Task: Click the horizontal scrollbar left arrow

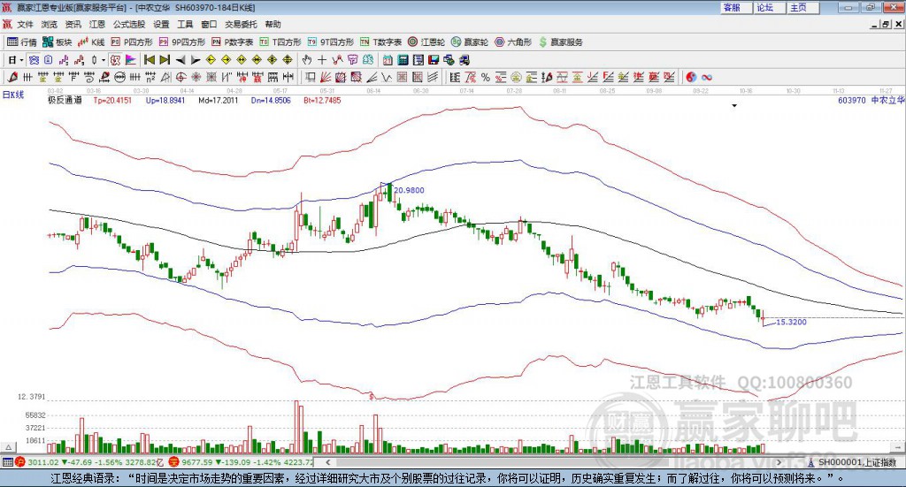Action: pyautogui.click(x=327, y=462)
